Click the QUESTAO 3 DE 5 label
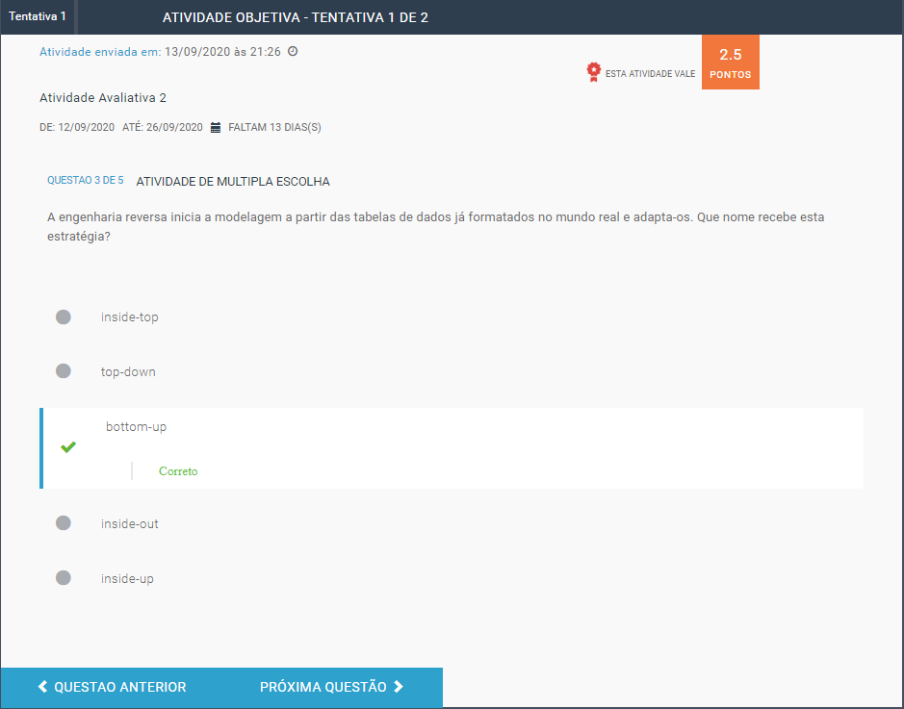This screenshot has height=709, width=904. click(86, 180)
